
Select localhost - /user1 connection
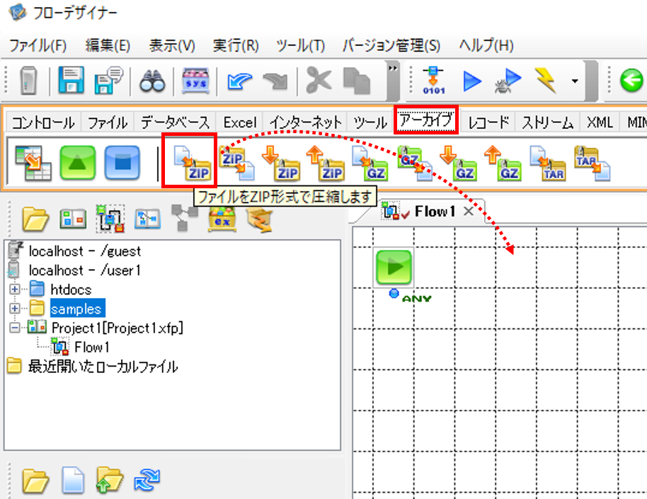84,270
